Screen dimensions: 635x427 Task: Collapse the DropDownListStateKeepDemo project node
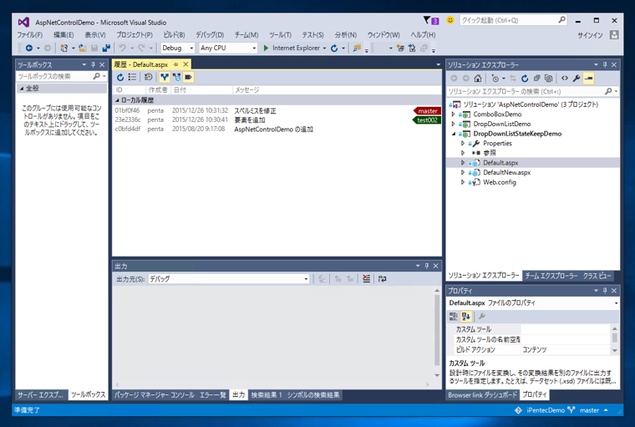point(453,134)
